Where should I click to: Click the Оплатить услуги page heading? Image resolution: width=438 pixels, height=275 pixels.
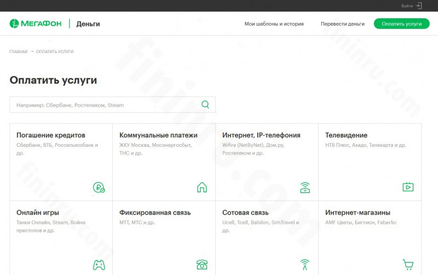tap(53, 80)
